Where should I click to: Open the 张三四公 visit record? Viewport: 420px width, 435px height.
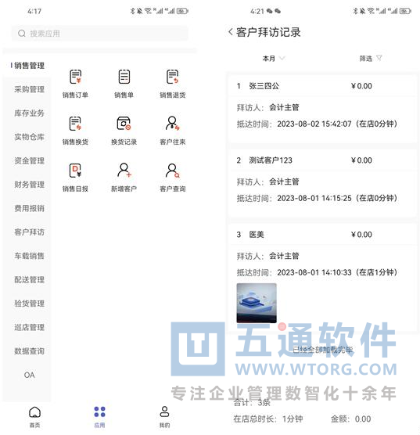pyautogui.click(x=323, y=108)
